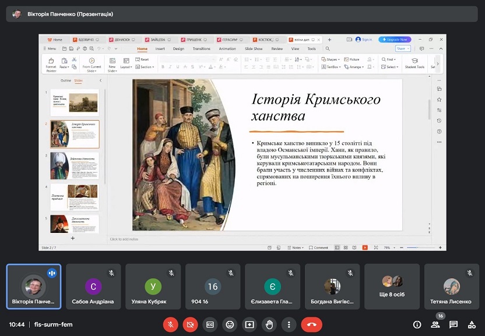Turn on the camera in the Meet bar
The width and height of the screenshot is (485, 336).
[x=190, y=324]
